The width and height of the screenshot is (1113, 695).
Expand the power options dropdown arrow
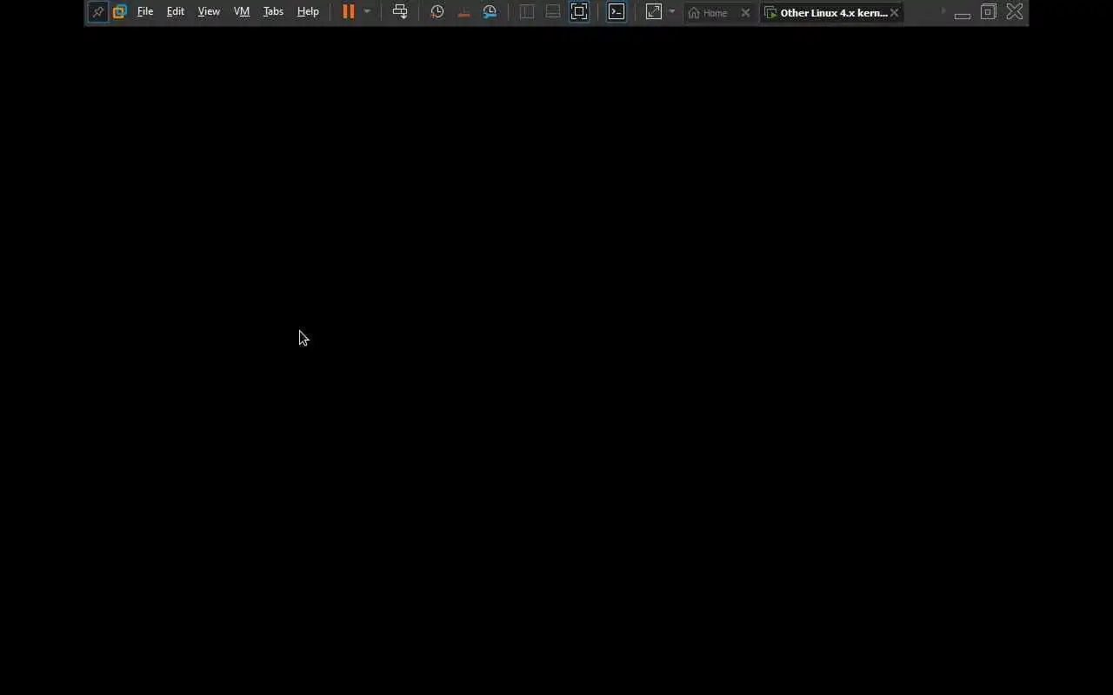367,12
